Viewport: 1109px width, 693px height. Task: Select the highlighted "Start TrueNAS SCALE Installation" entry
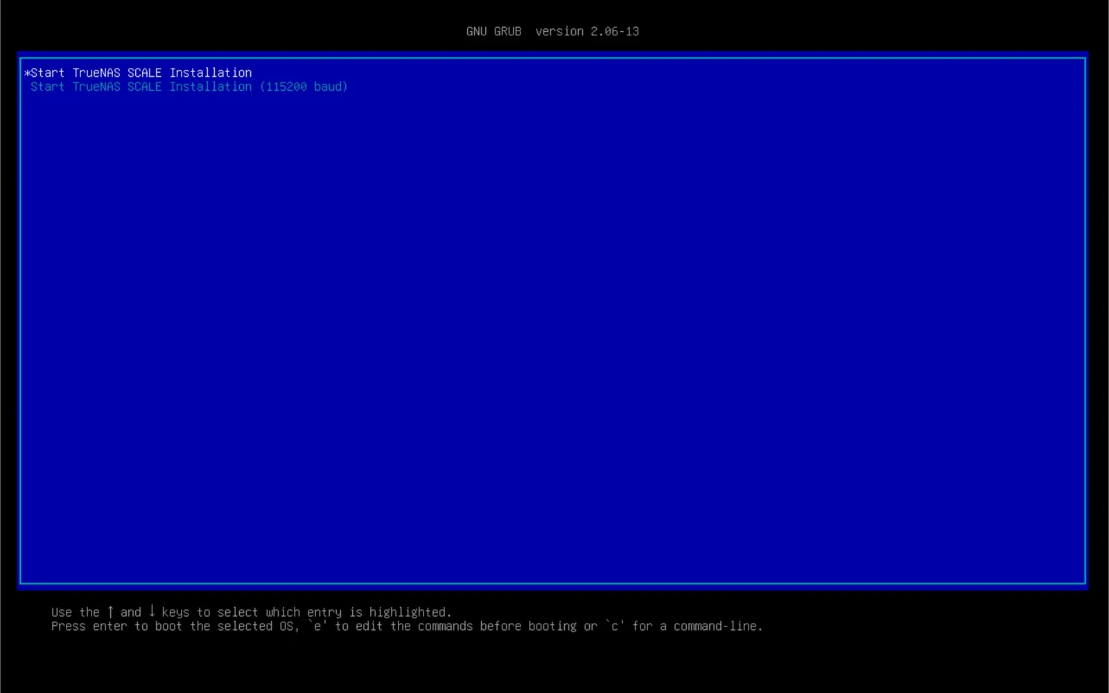(x=138, y=73)
